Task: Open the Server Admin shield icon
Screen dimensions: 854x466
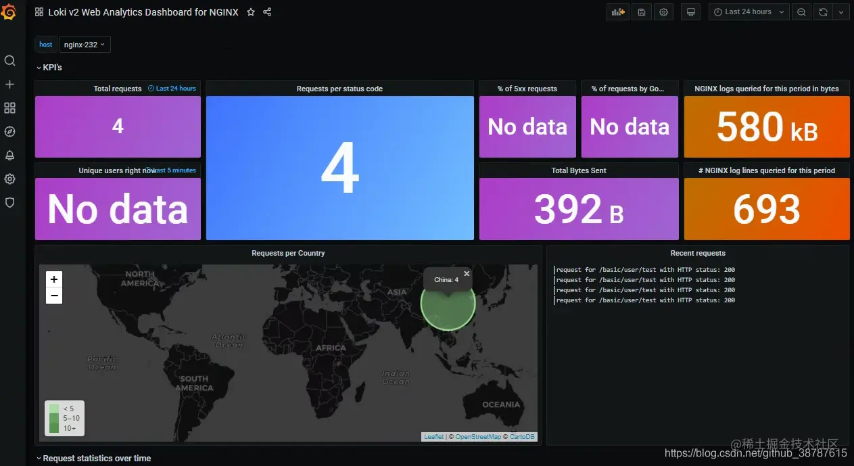Action: 9,202
